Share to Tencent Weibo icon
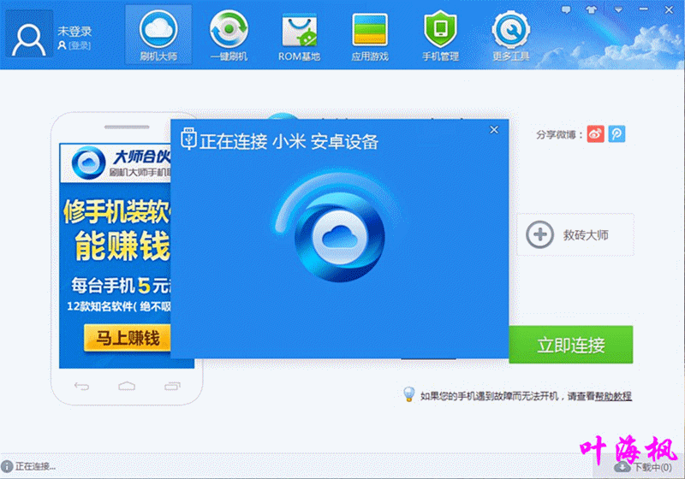 point(616,134)
